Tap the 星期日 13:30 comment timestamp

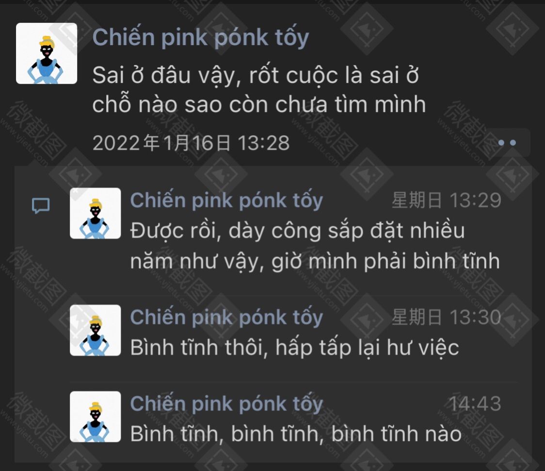pyautogui.click(x=446, y=317)
